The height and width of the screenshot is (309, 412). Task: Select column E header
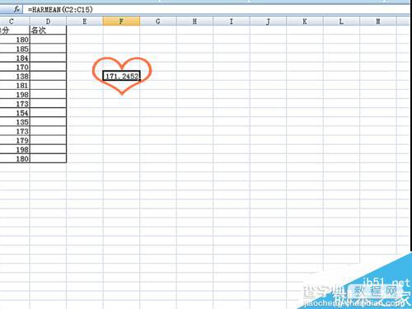[85, 21]
